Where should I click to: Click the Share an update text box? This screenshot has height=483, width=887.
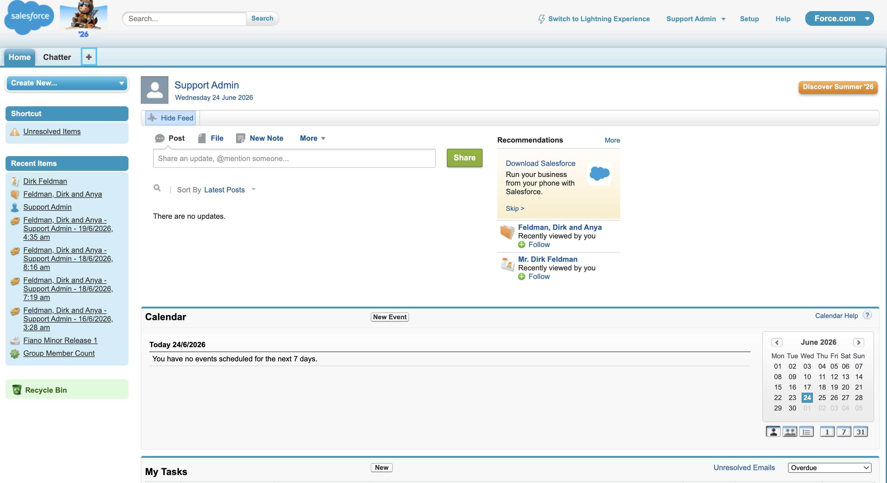click(294, 158)
